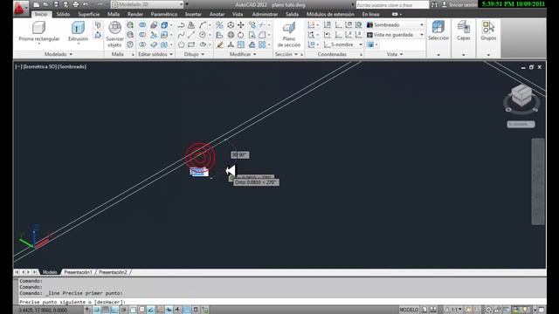The image size is (559, 314).
Task: Select the solid Intersect tool in Editar sólidos
Action: pyautogui.click(x=142, y=44)
